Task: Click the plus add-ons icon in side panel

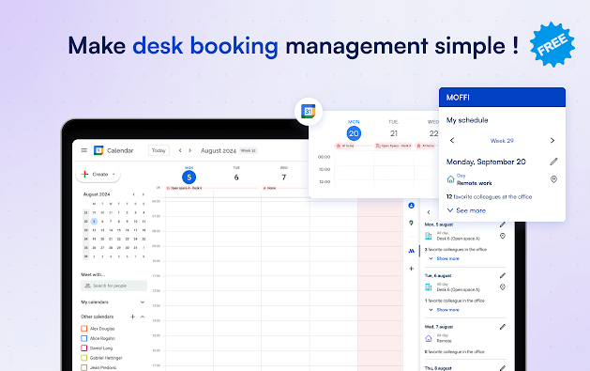Action: tap(411, 269)
